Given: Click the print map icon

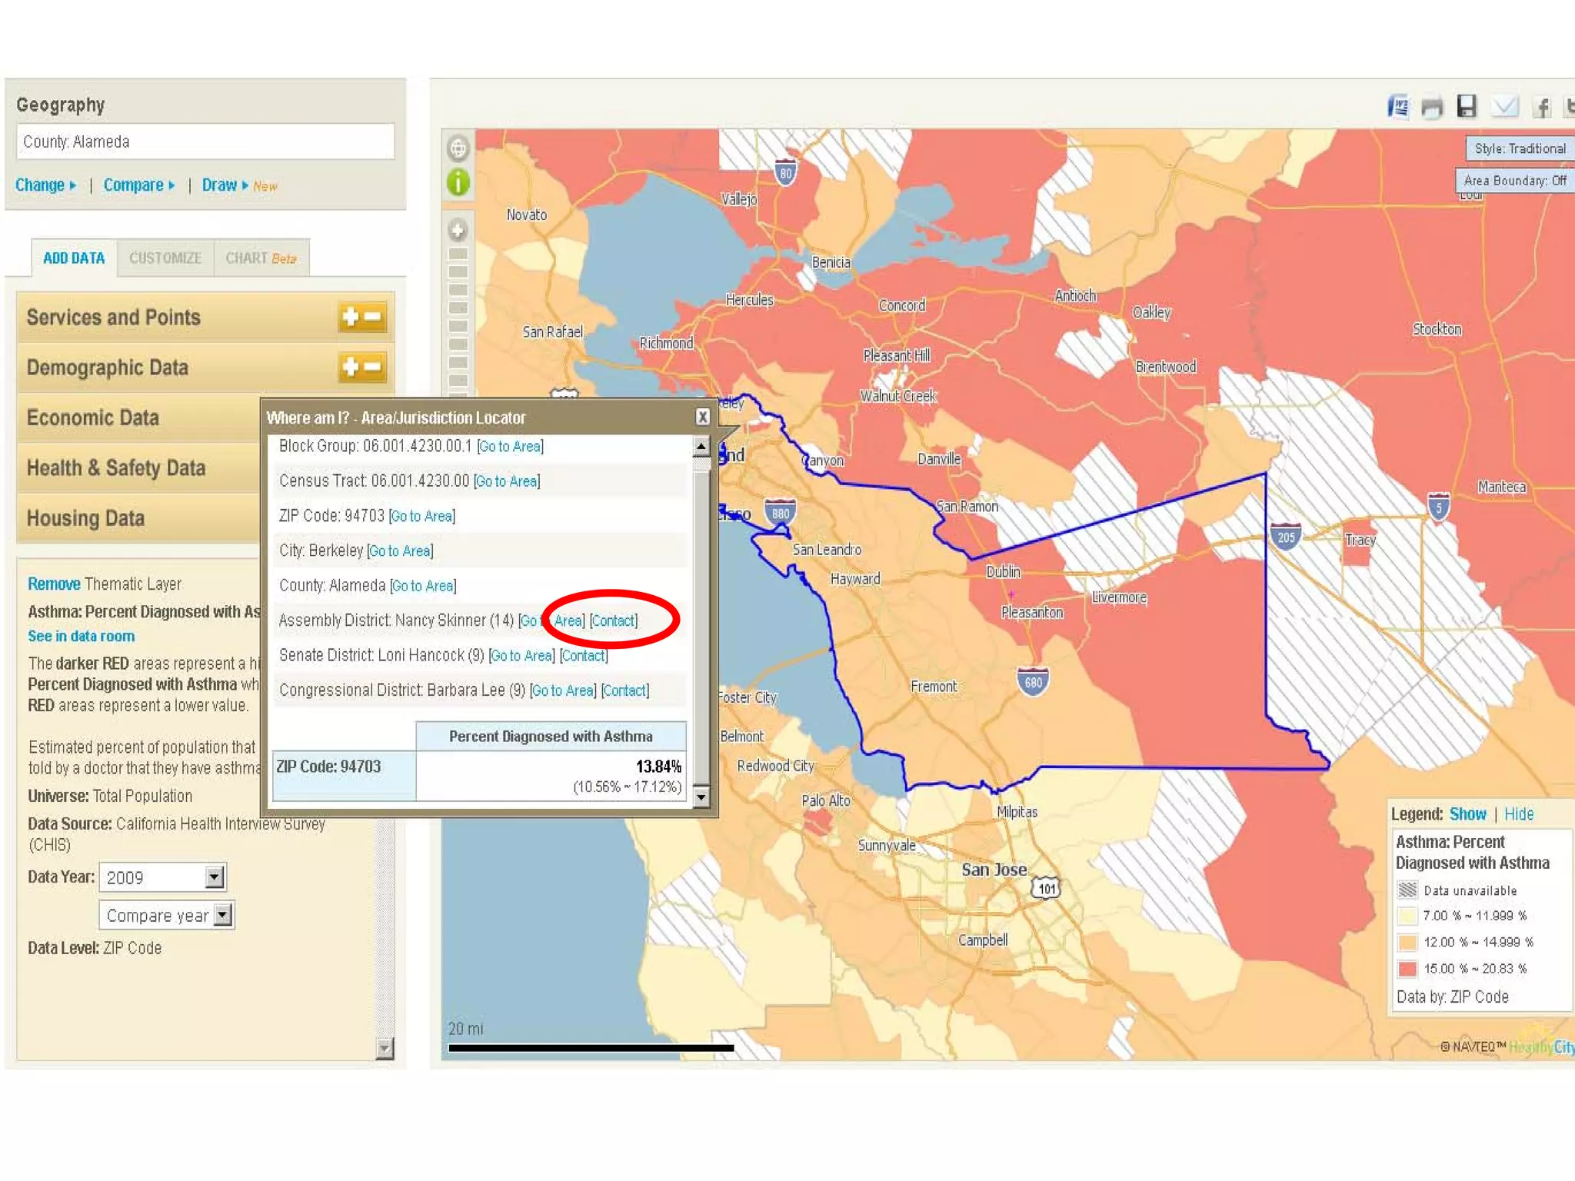Looking at the screenshot, I should 1432,107.
